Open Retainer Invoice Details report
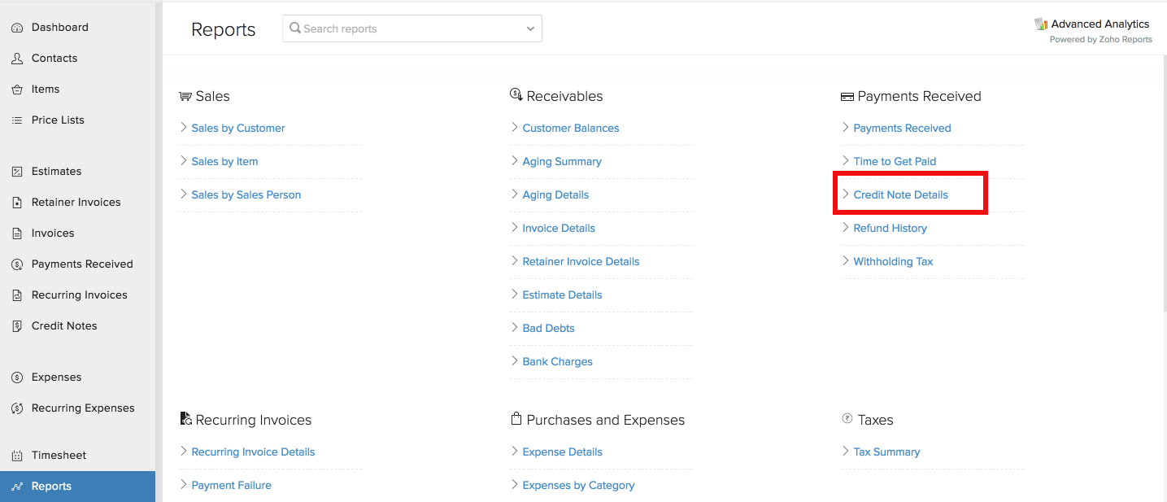The height and width of the screenshot is (502, 1167). (581, 262)
